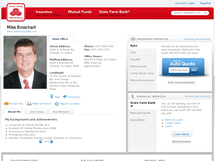This screenshot has height=161, width=215.
Task: Click the 'Mon-Fri 9:00am to 5:00pm' hours
Action: click(100, 60)
